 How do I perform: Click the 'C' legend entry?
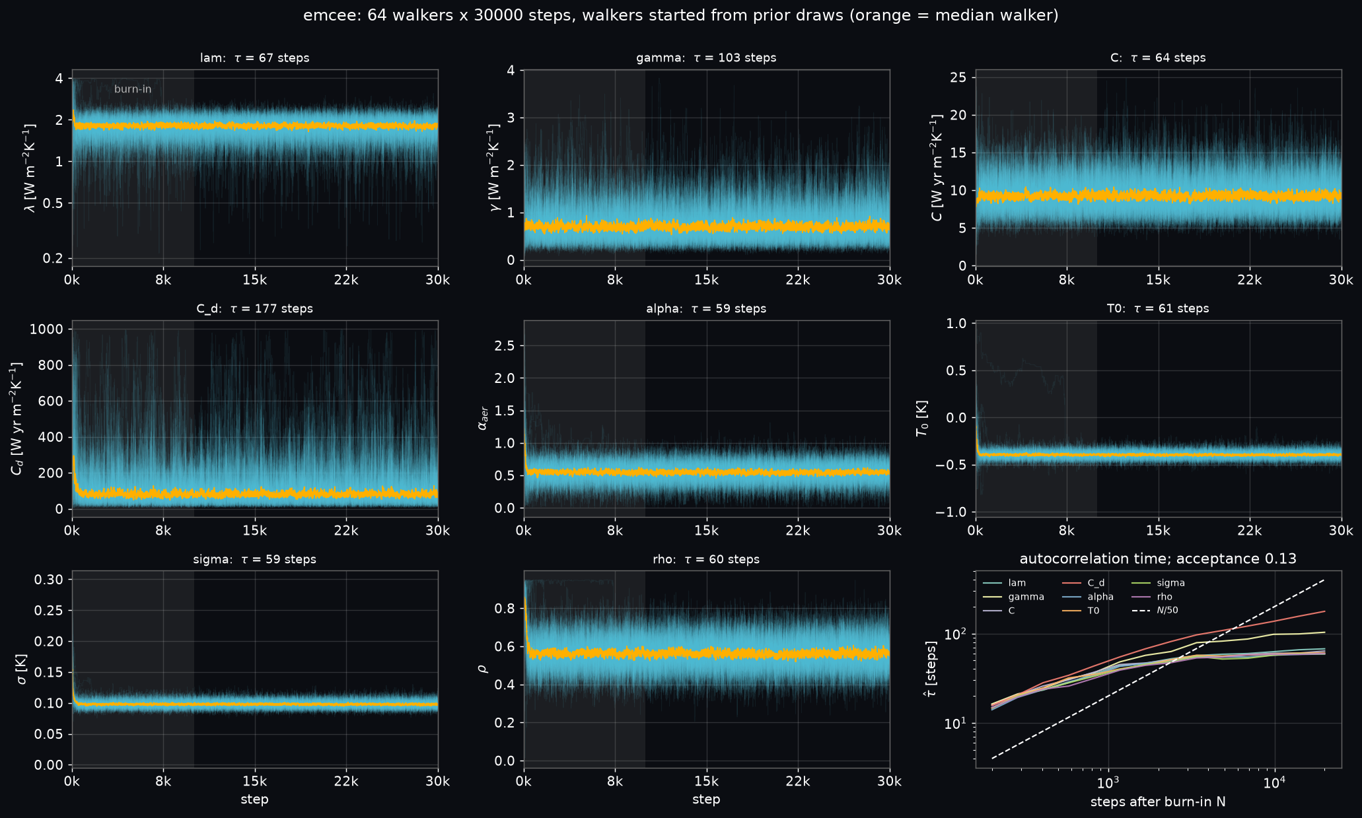tap(999, 611)
